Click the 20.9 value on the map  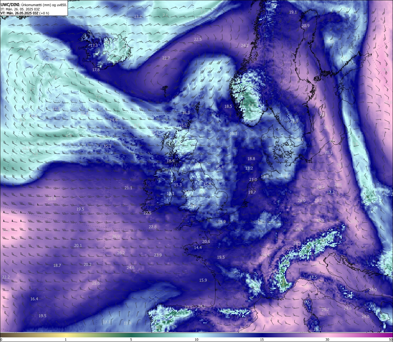pos(305,26)
